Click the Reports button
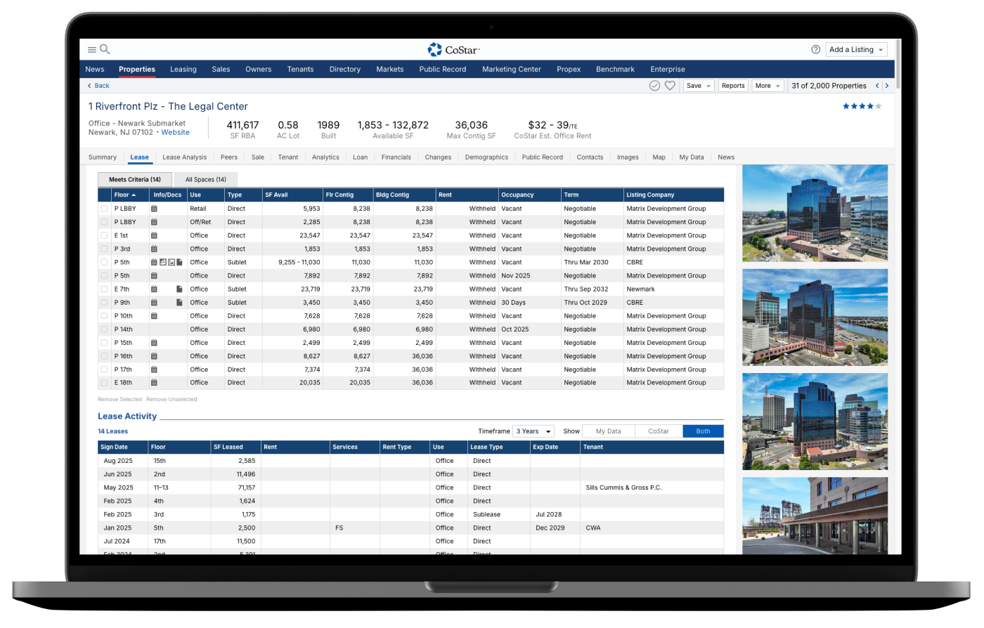This screenshot has width=984, height=628. coord(732,86)
